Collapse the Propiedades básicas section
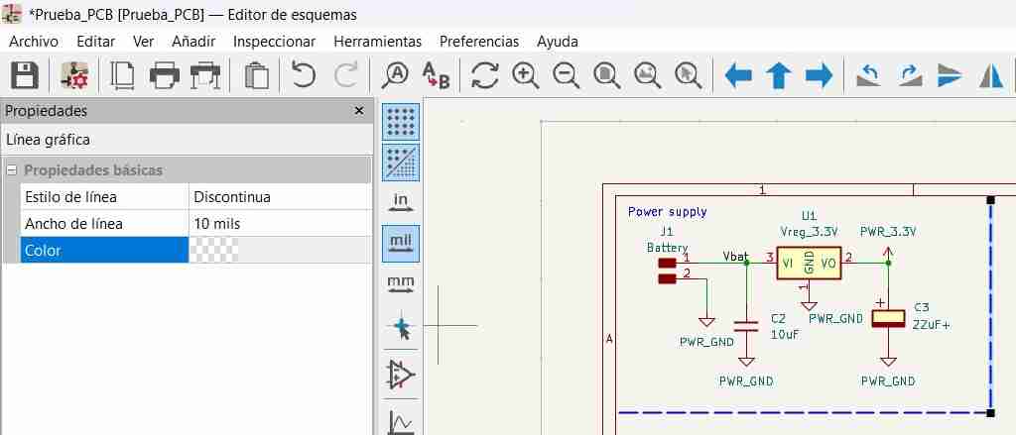The height and width of the screenshot is (435, 1016). click(x=11, y=170)
